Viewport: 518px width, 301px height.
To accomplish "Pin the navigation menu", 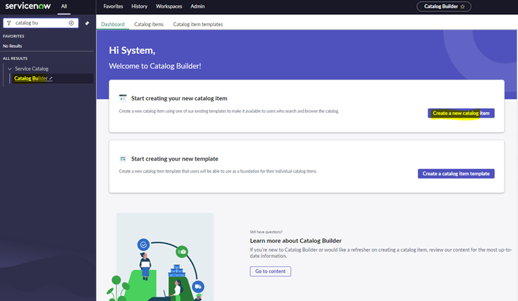I will pyautogui.click(x=87, y=23).
